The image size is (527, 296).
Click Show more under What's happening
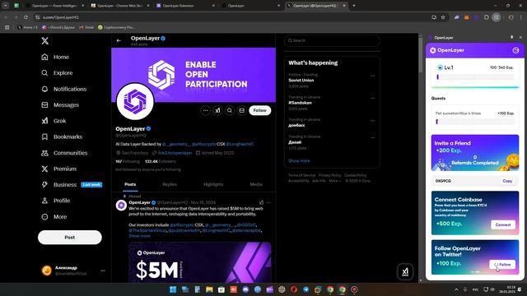click(x=299, y=161)
